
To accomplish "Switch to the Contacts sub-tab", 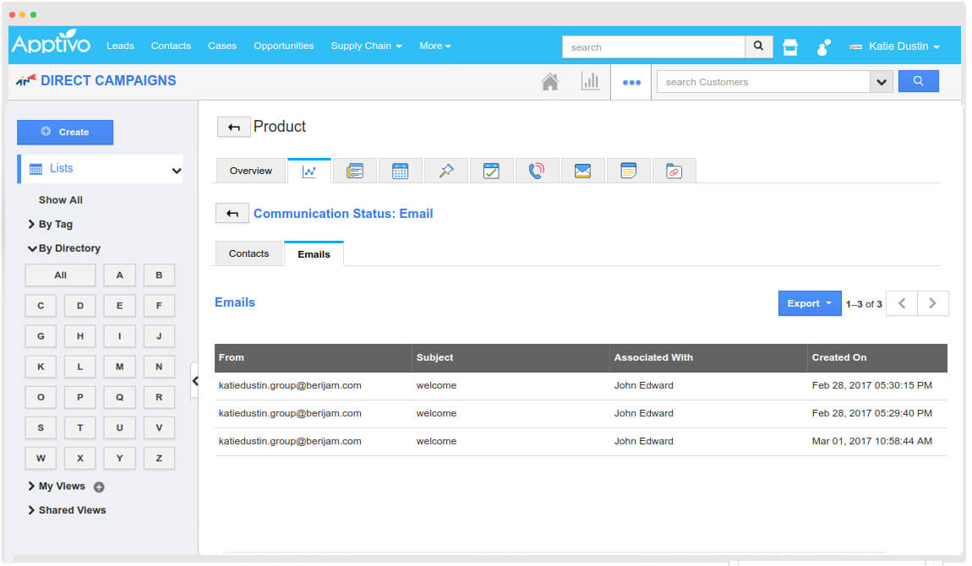I will 248,253.
